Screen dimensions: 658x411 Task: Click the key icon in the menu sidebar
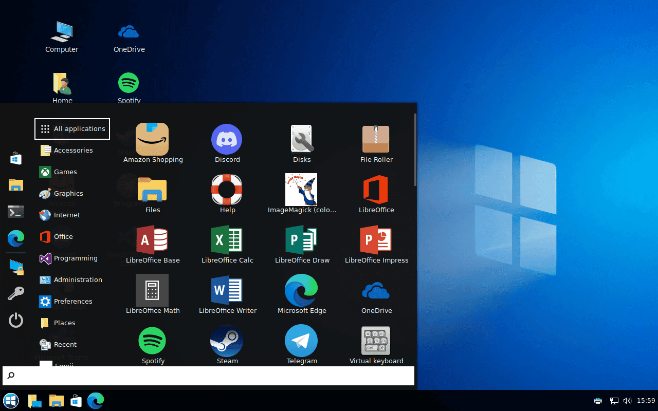point(16,294)
